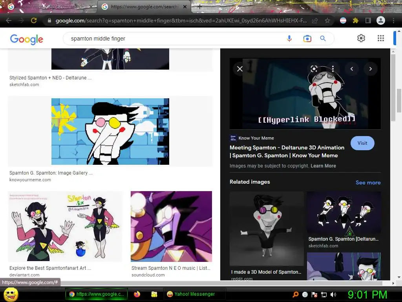Viewport: 402px width, 302px height.
Task: Click the Know Your Meme source label
Action: [x=256, y=138]
